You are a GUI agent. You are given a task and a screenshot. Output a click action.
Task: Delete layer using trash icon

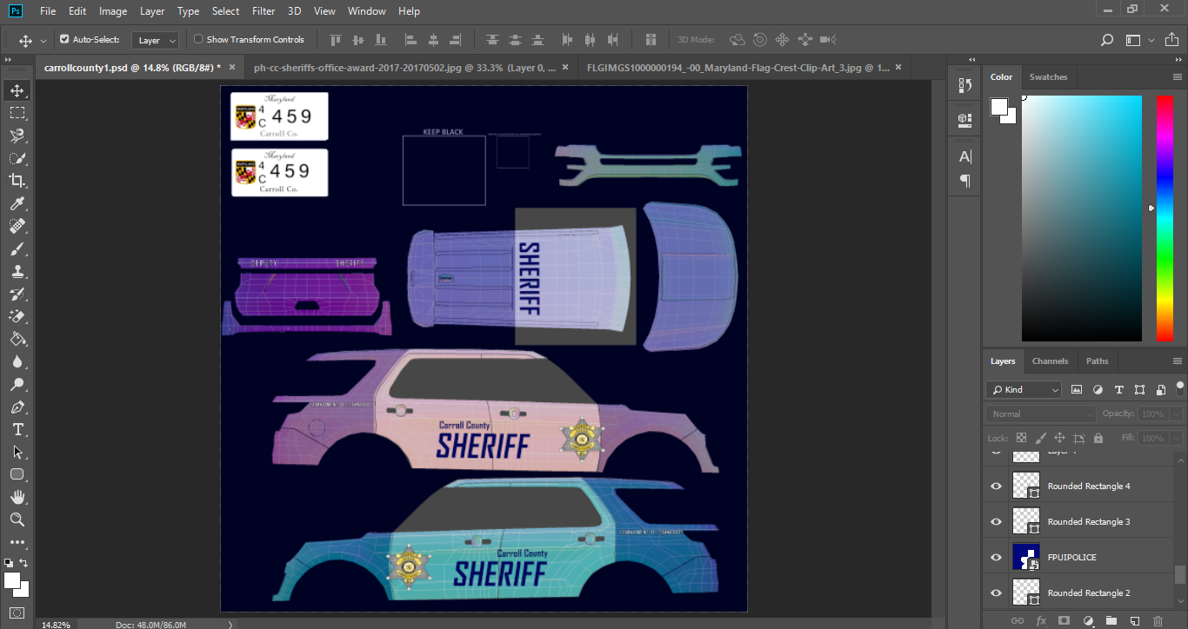point(1158,620)
